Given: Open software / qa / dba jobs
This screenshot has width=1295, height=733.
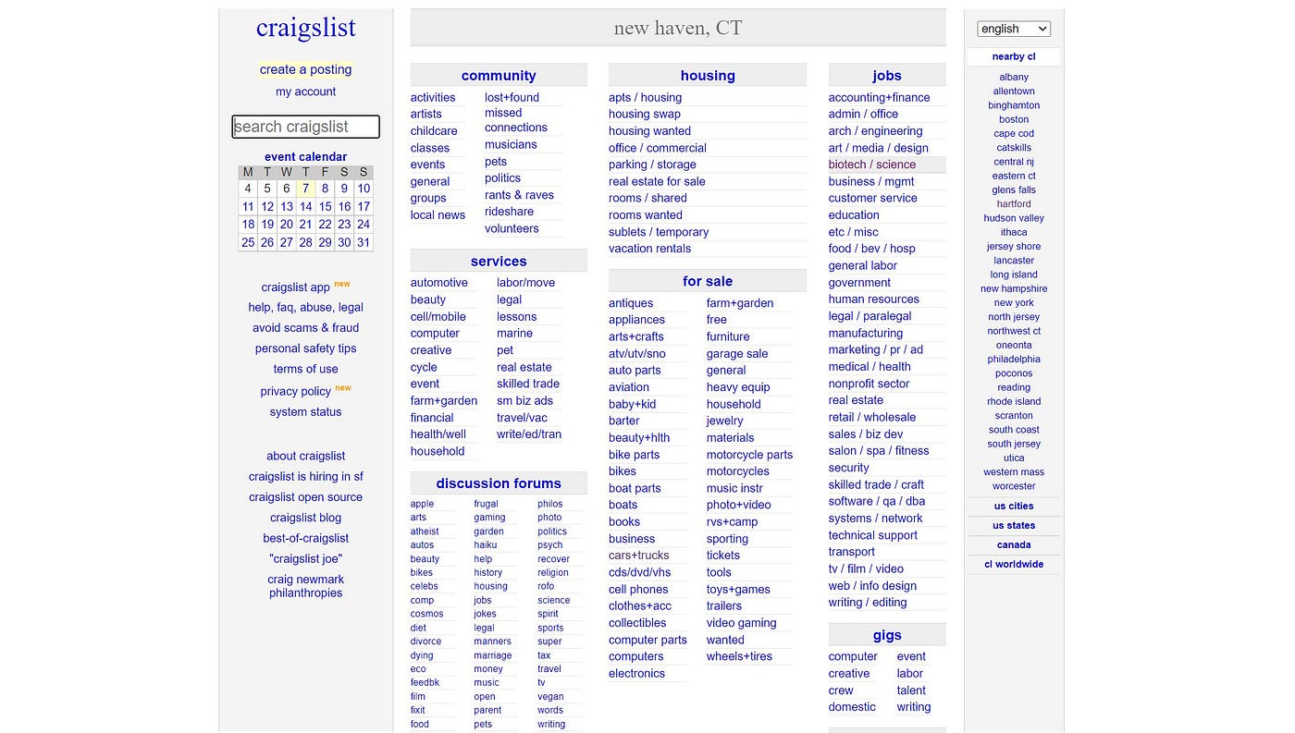Looking at the screenshot, I should (x=877, y=502).
